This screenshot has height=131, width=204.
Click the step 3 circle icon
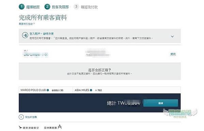tap(76, 6)
